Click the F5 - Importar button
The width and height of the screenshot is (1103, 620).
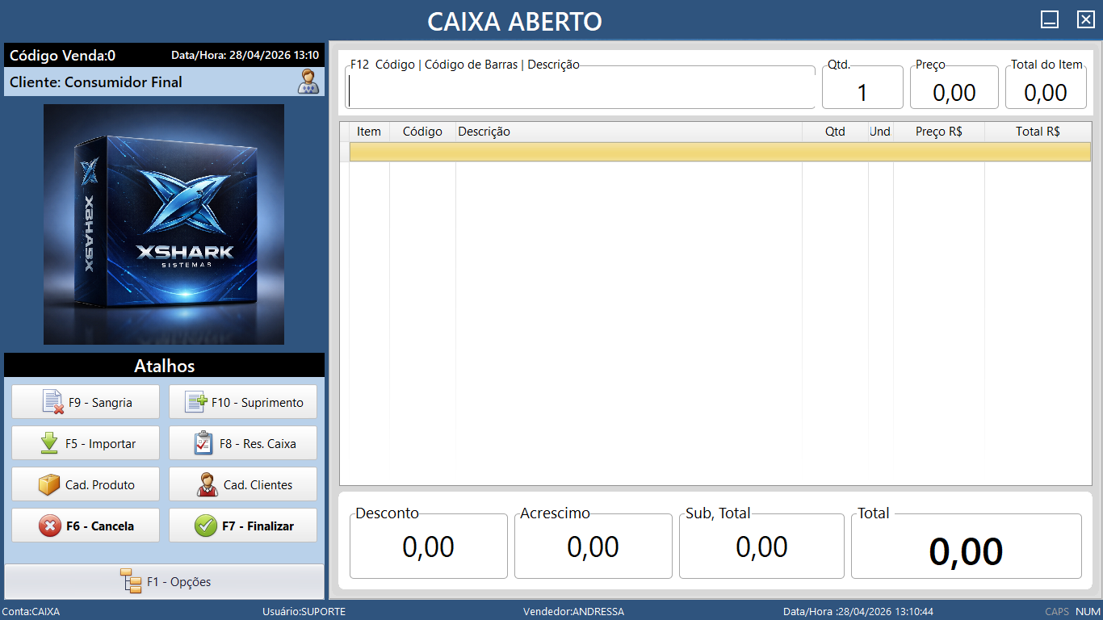click(x=86, y=443)
